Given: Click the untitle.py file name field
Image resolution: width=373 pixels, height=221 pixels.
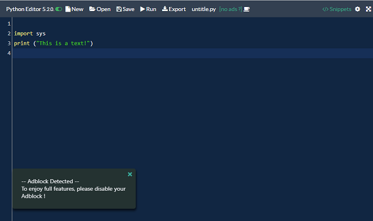Looking at the screenshot, I should [x=203, y=9].
